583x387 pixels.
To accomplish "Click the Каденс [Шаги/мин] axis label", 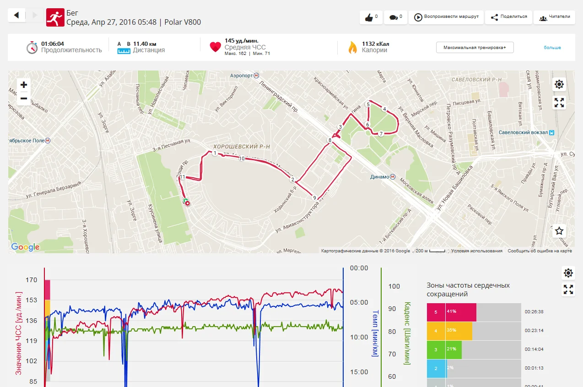I will tap(407, 333).
